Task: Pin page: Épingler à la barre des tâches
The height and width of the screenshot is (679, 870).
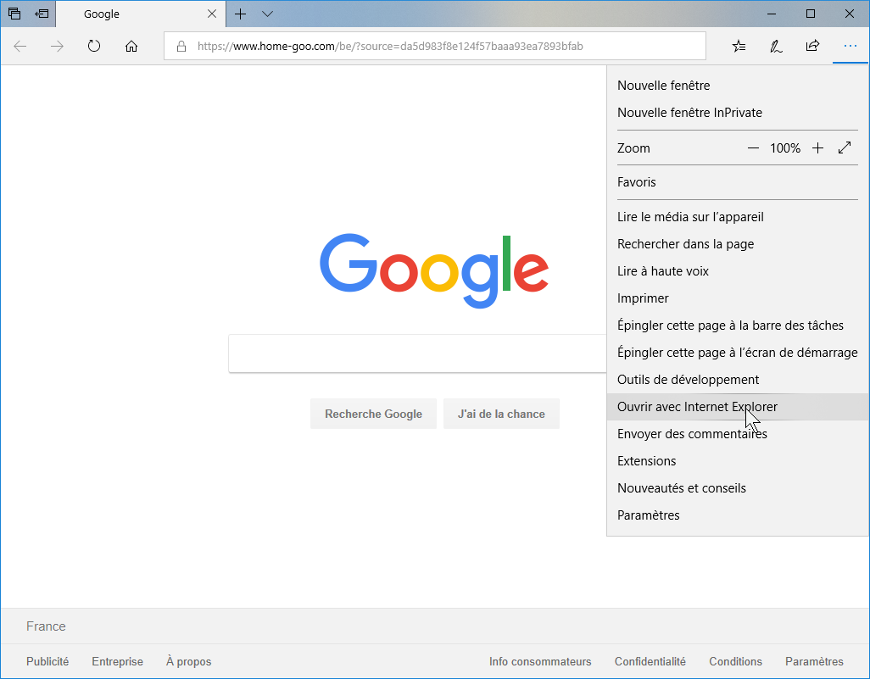Action: [738, 326]
